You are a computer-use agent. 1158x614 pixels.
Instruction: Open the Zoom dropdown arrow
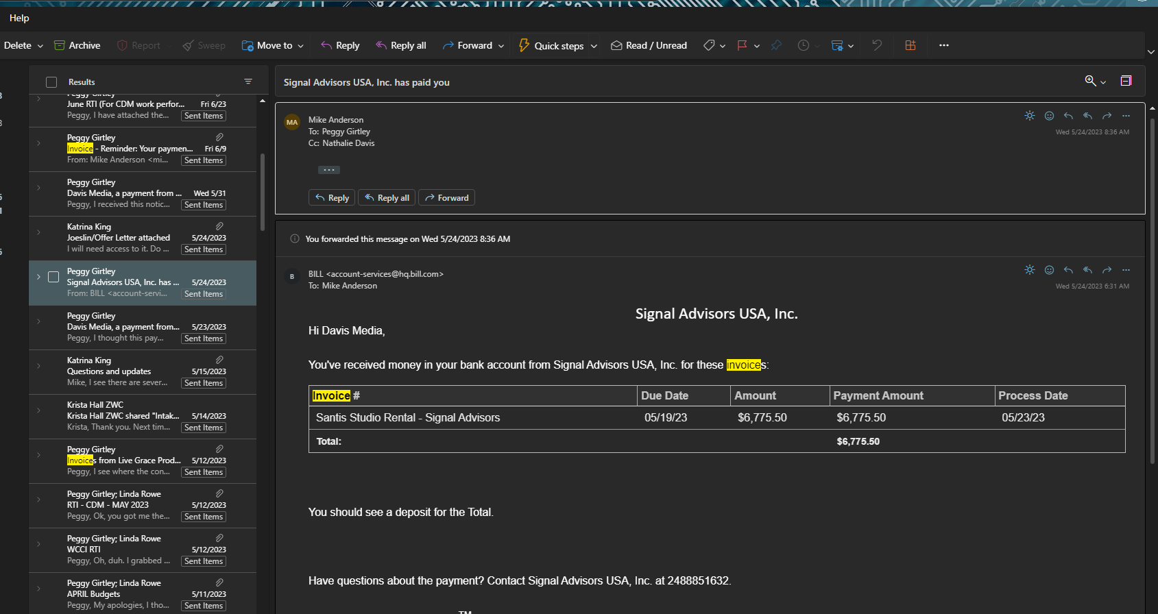tap(1103, 82)
